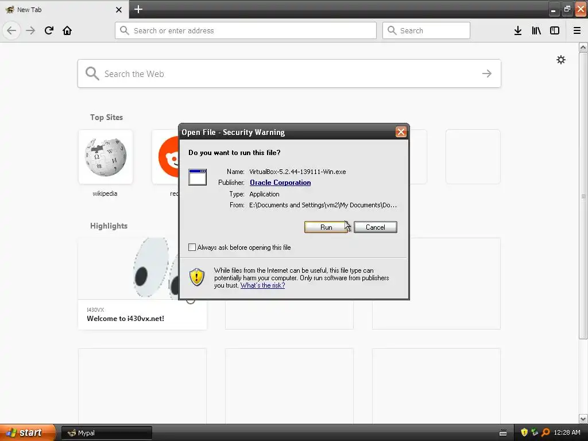Click the network connection tray icon

tap(535, 432)
